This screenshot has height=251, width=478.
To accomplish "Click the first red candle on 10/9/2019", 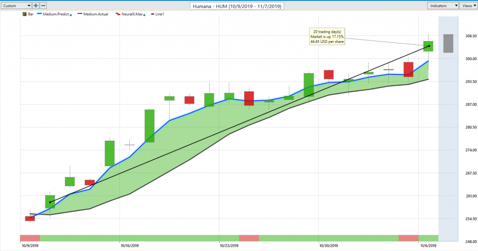I will [x=30, y=218].
